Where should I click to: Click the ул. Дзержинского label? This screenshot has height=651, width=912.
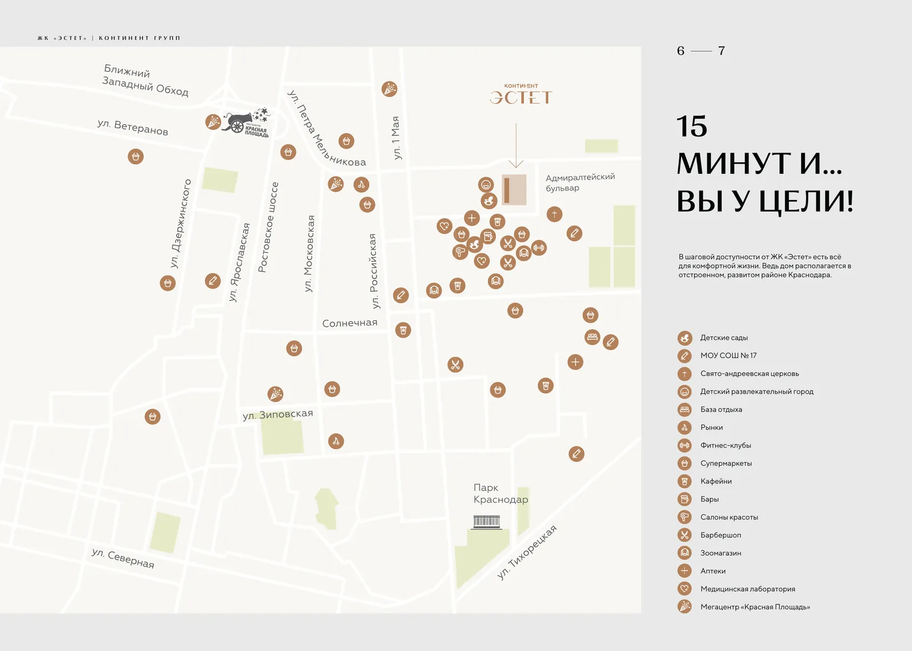point(181,223)
